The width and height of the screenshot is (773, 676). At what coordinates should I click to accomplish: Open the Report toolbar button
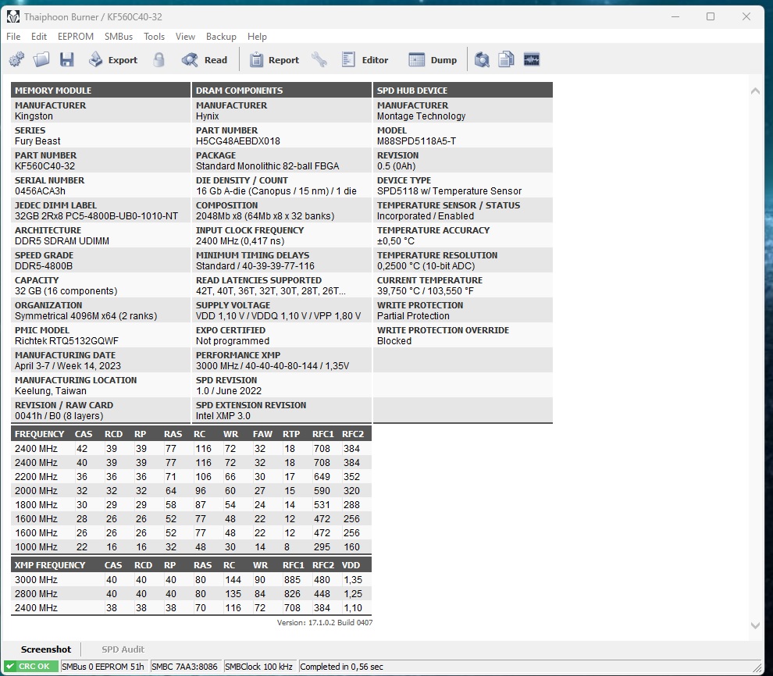click(275, 59)
